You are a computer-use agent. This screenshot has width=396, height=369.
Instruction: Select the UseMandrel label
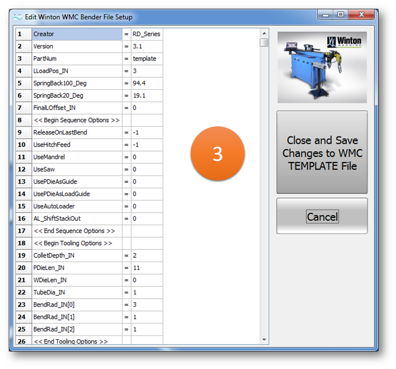click(x=77, y=157)
